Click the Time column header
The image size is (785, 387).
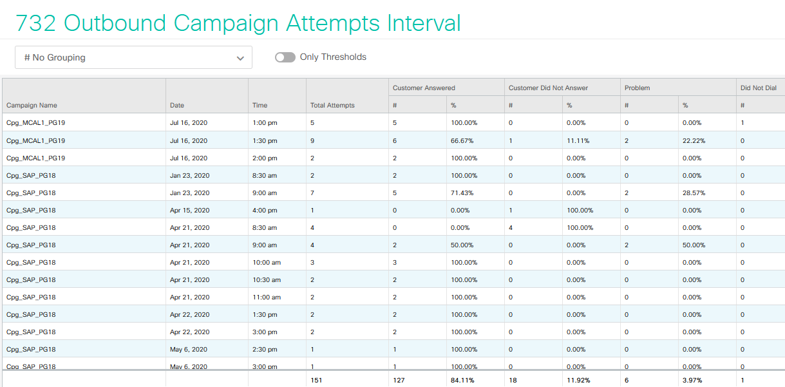point(260,105)
